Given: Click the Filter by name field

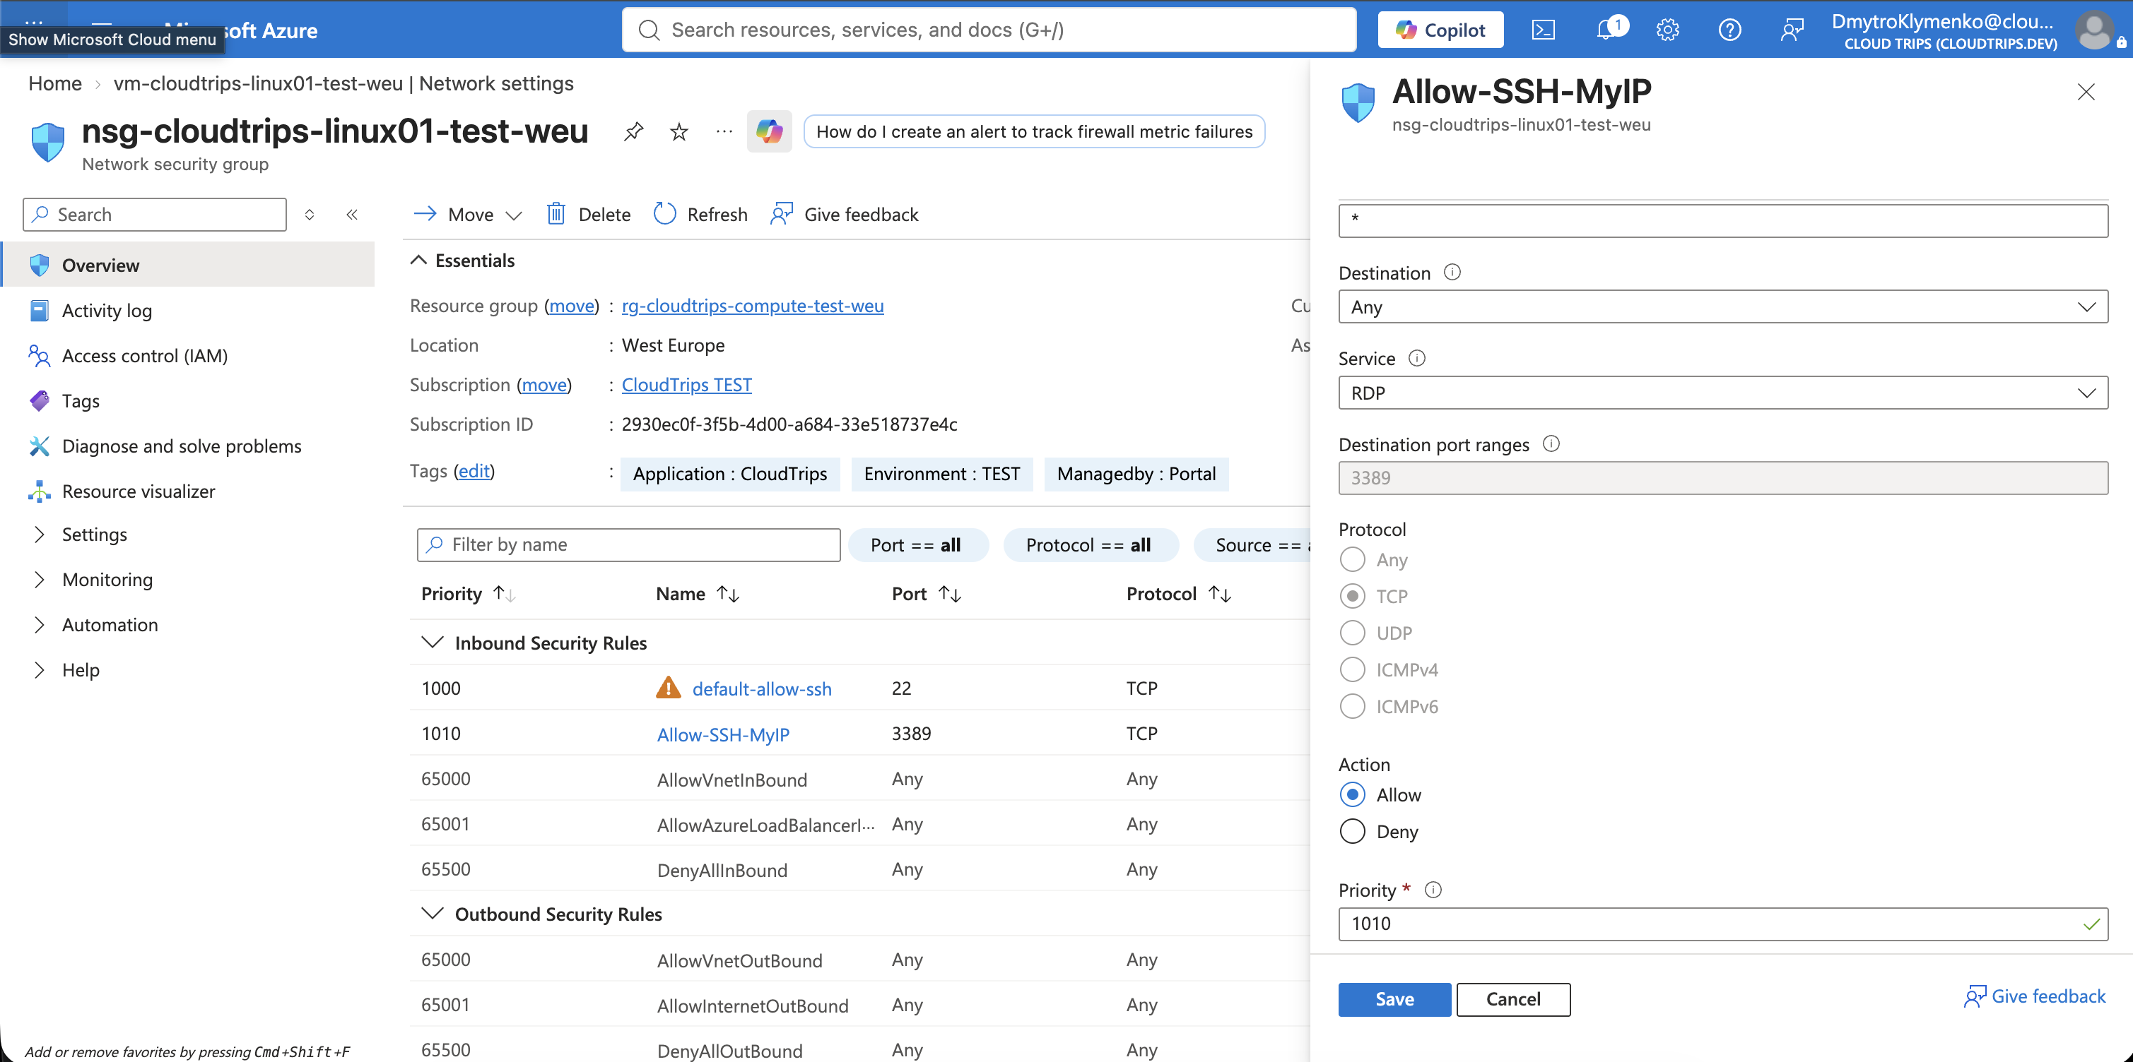Looking at the screenshot, I should point(628,545).
